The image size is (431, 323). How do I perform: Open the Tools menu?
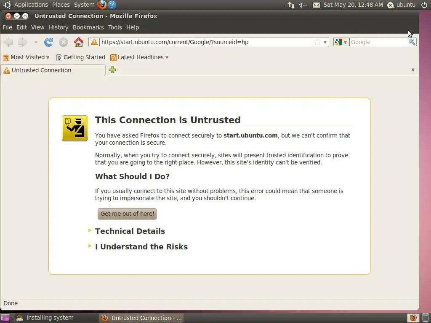tap(115, 27)
